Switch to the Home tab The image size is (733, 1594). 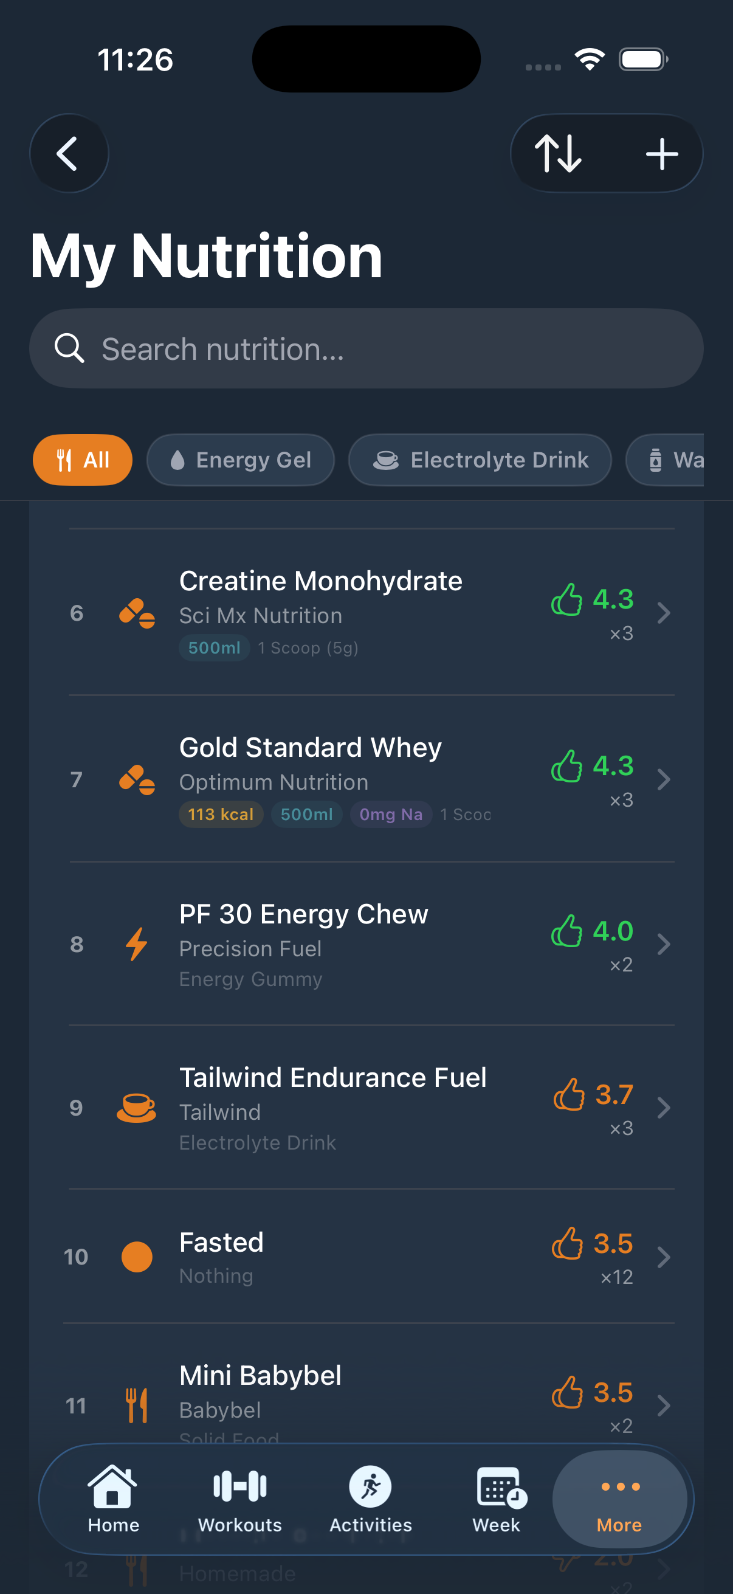pos(113,1499)
